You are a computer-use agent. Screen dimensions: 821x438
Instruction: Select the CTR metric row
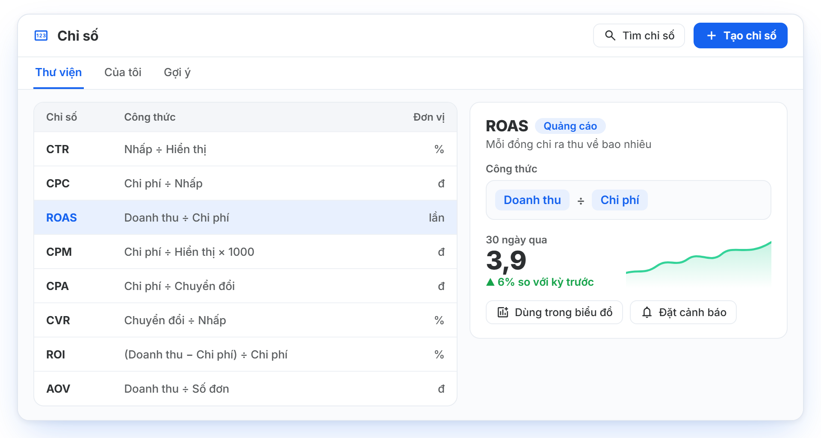pyautogui.click(x=245, y=149)
